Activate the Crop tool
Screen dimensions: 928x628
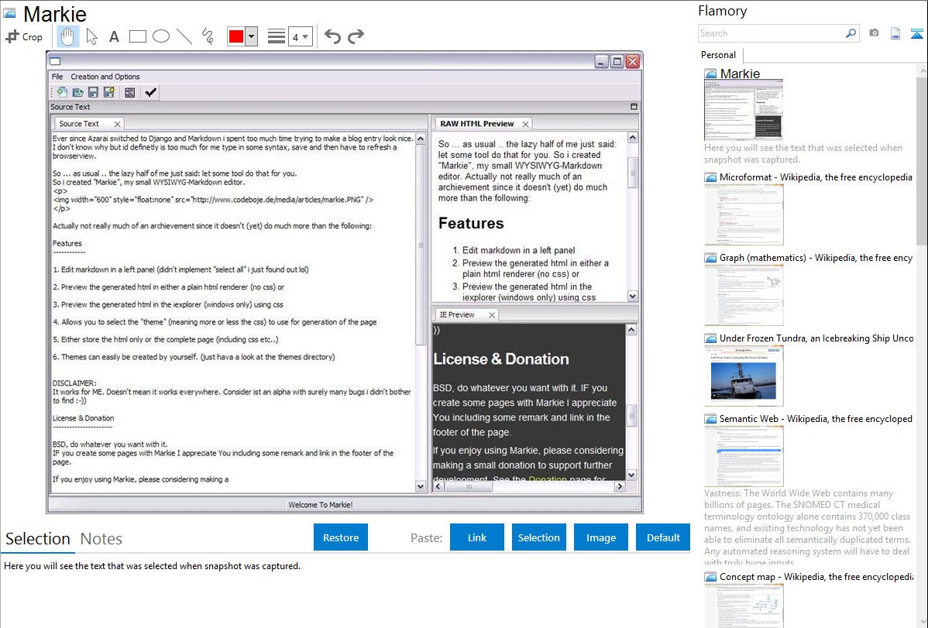(x=24, y=36)
